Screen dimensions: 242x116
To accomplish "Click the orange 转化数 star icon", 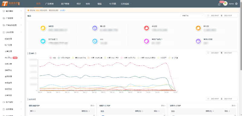I will (x=198, y=28).
